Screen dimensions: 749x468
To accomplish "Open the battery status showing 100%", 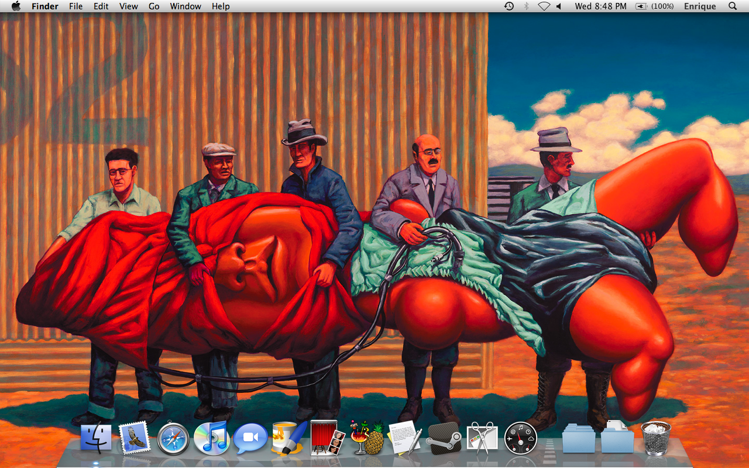I will pos(654,6).
